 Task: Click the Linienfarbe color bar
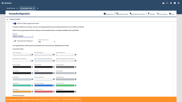(22, 79)
